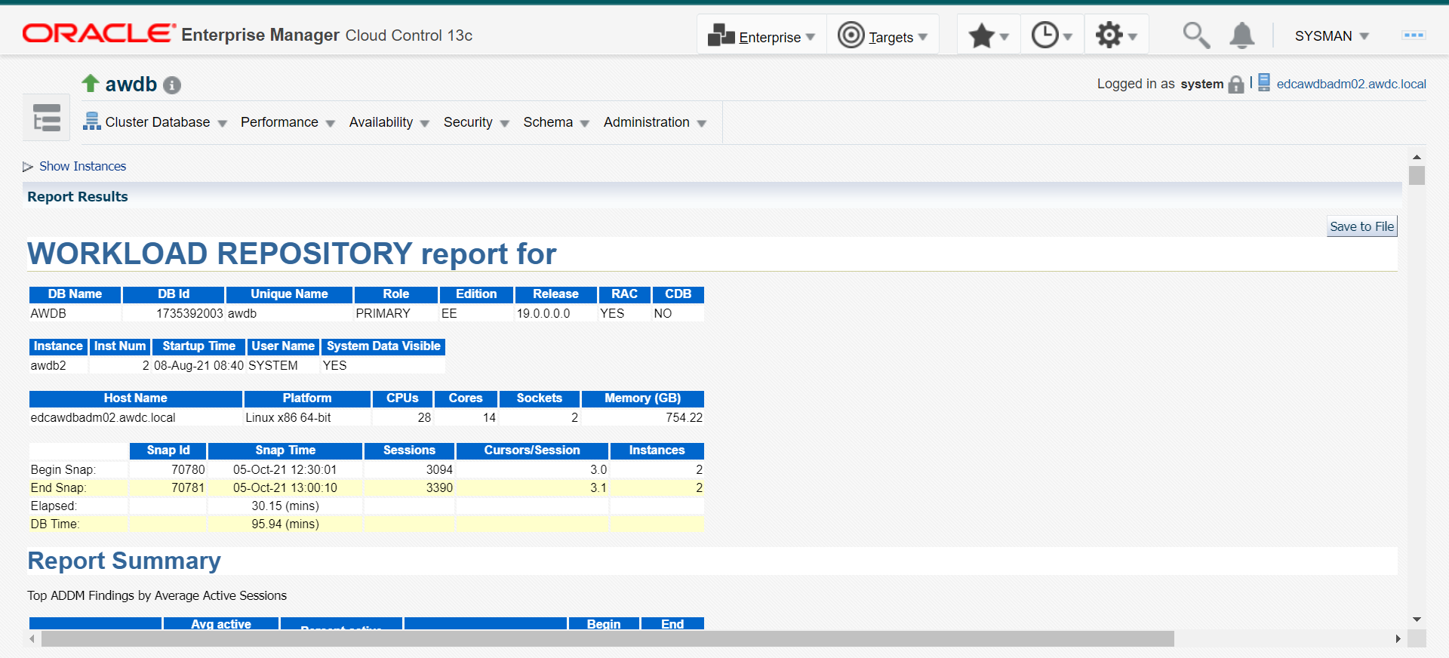Image resolution: width=1449 pixels, height=658 pixels.
Task: Click the WORKLOAD REPOSITORY report title
Action: pyautogui.click(x=292, y=254)
